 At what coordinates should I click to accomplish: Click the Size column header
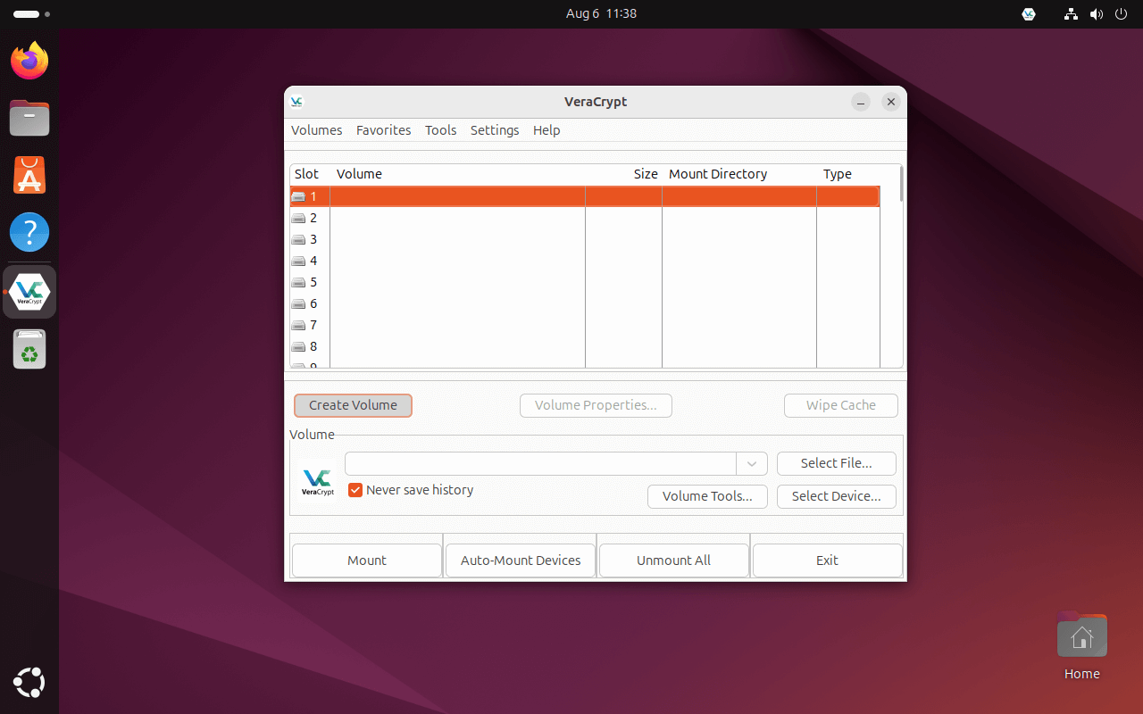(x=624, y=174)
